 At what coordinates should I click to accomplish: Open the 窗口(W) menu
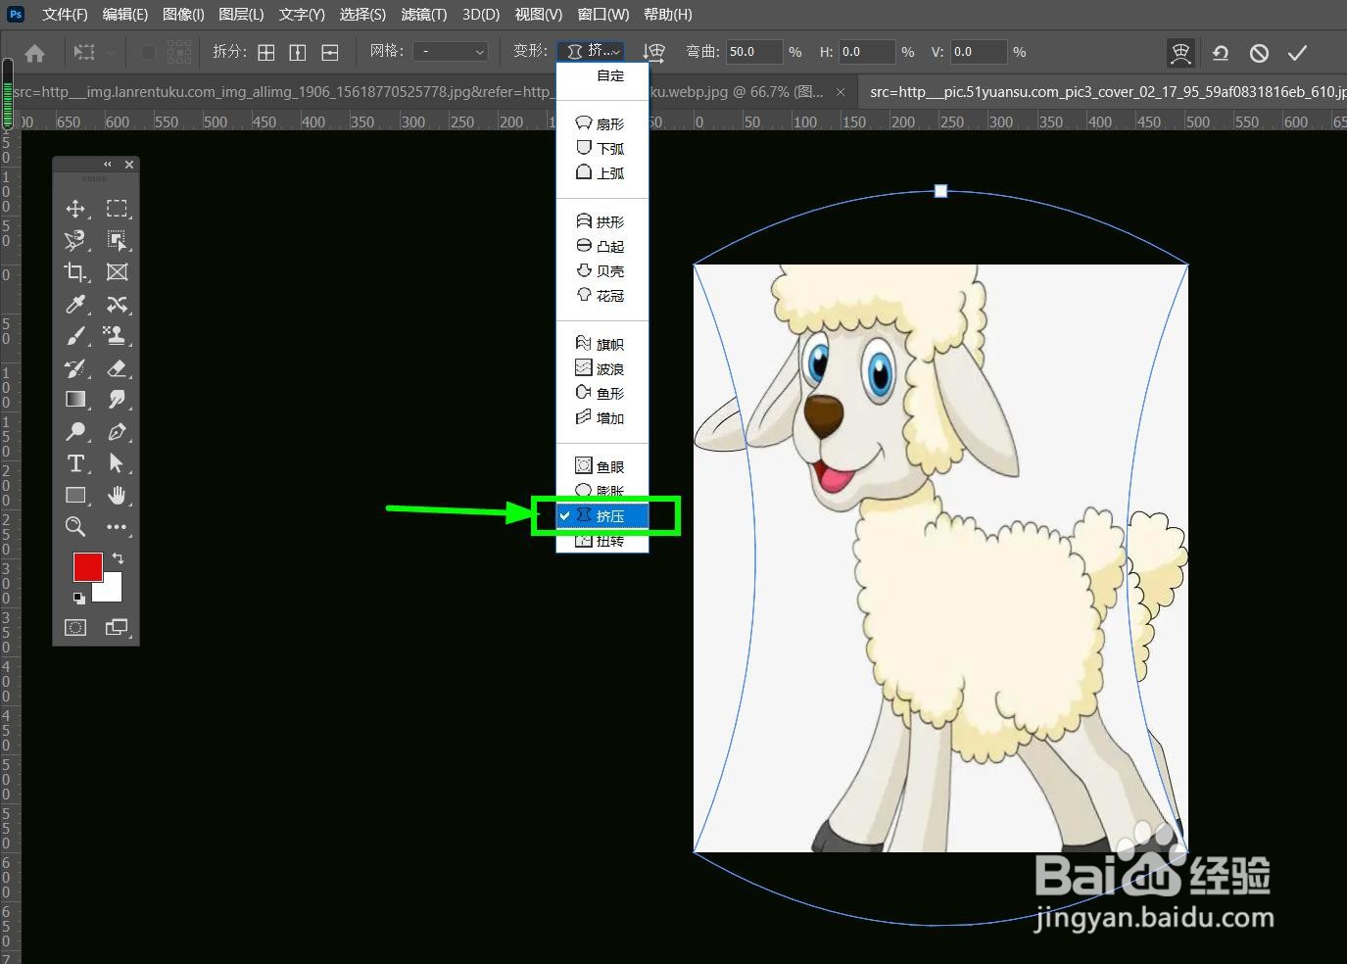point(602,15)
